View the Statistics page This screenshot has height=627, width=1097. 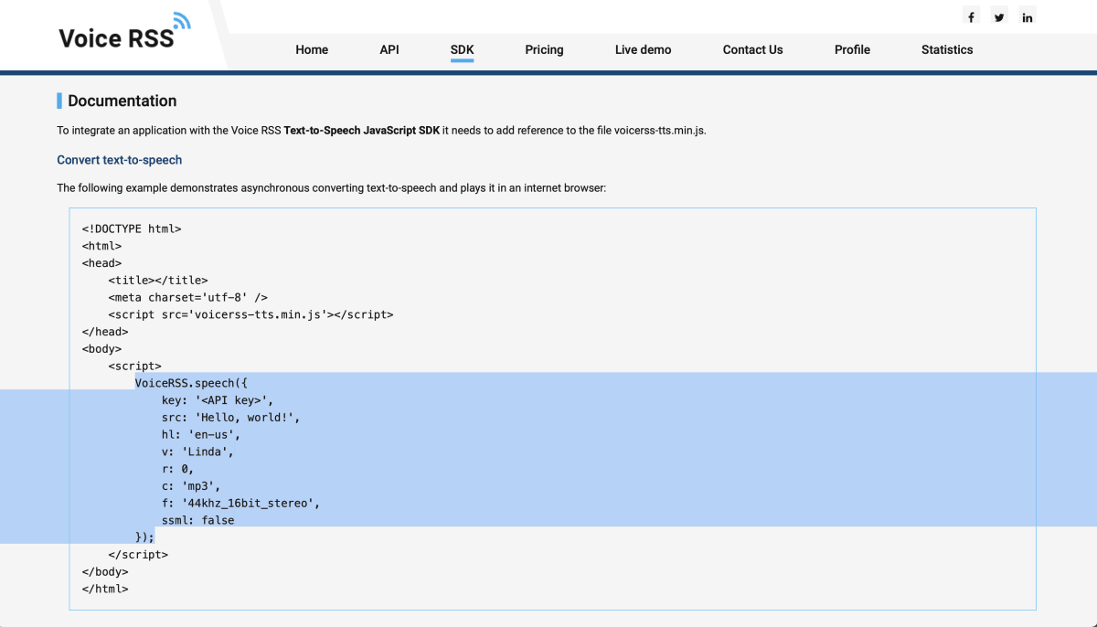(947, 49)
